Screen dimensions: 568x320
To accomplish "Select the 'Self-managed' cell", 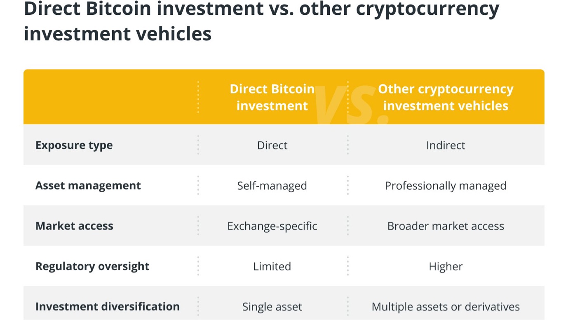I will click(272, 186).
